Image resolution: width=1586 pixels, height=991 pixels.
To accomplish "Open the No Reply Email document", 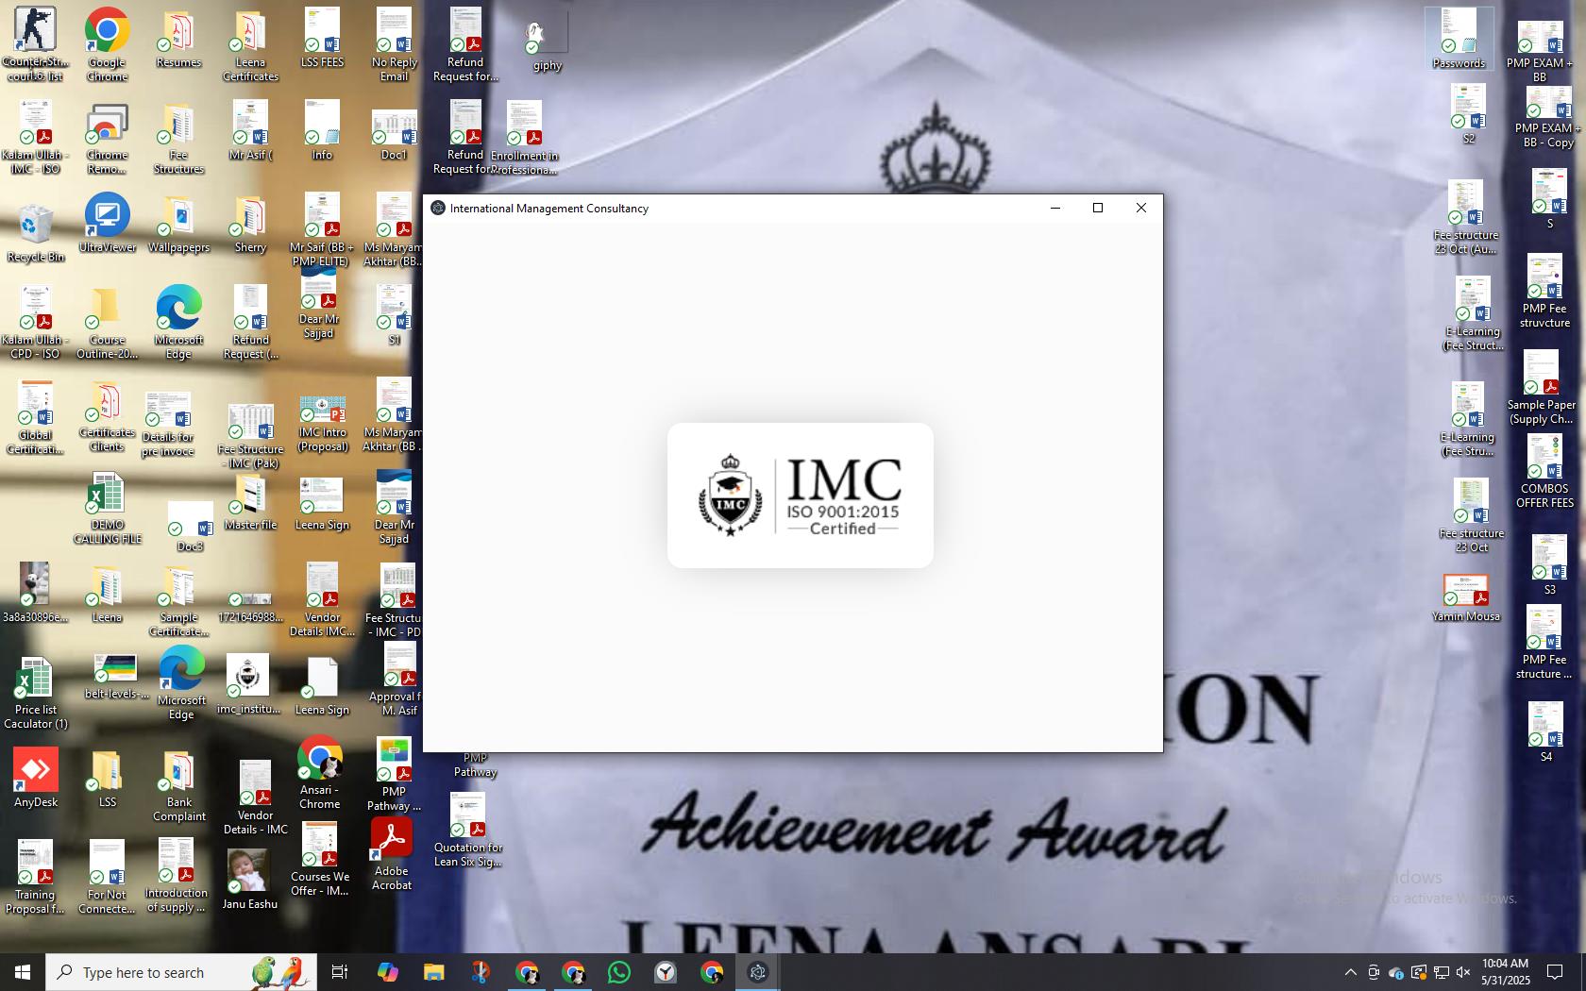I will 394,44.
